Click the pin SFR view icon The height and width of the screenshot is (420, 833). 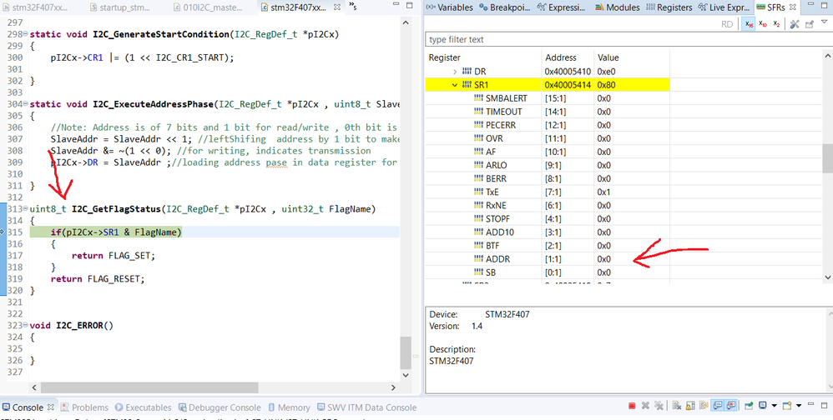point(810,24)
